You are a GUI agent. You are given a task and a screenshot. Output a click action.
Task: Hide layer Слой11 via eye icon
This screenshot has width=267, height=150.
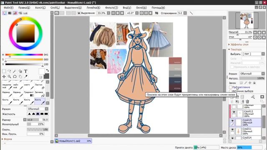[x=232, y=130]
